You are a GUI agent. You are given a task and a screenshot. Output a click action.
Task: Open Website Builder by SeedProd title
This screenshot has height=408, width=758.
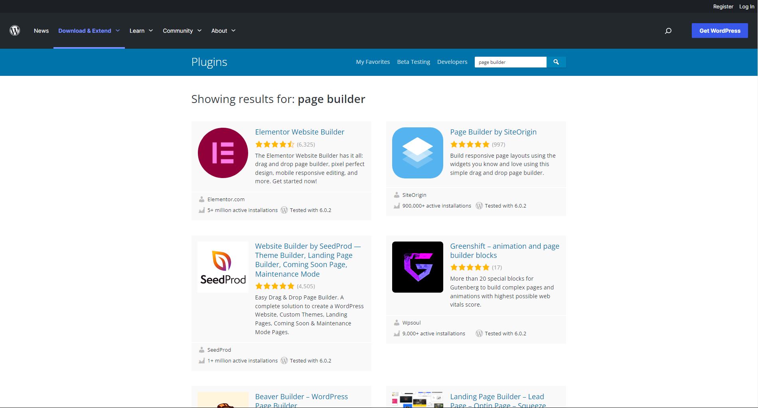[x=308, y=260]
